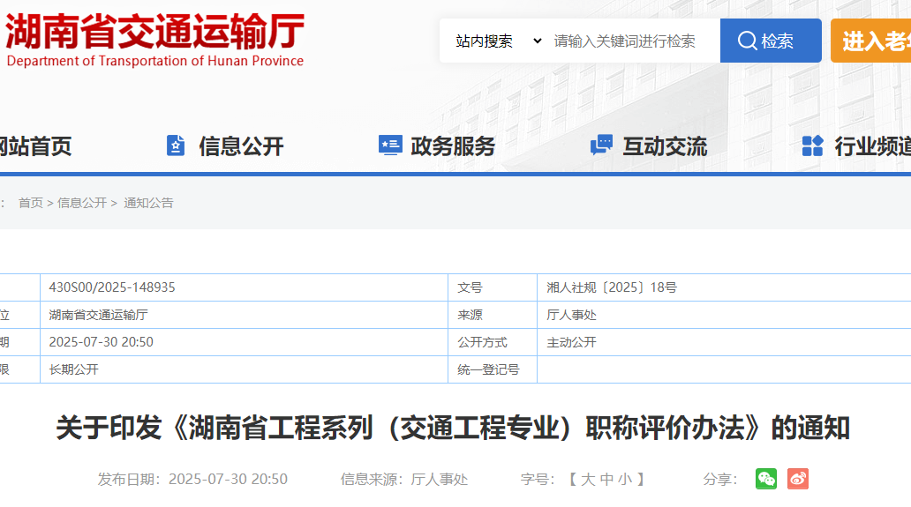Set font size to 小
The image size is (911, 507).
point(625,480)
